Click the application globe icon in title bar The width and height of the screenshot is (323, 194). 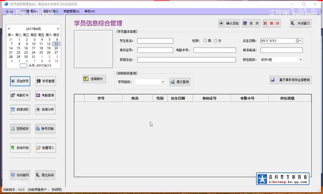tap(6, 4)
